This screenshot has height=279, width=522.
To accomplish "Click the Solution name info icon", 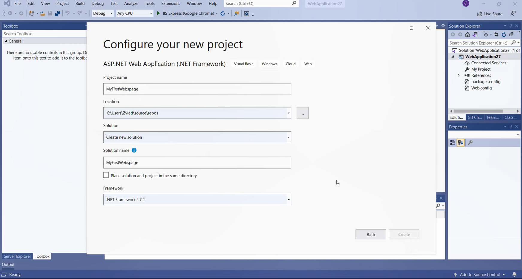I will coord(134,150).
